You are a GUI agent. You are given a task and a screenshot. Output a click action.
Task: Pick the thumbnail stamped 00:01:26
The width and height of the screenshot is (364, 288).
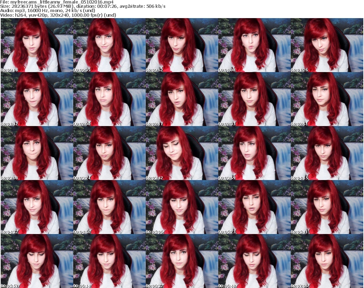pos(327,45)
